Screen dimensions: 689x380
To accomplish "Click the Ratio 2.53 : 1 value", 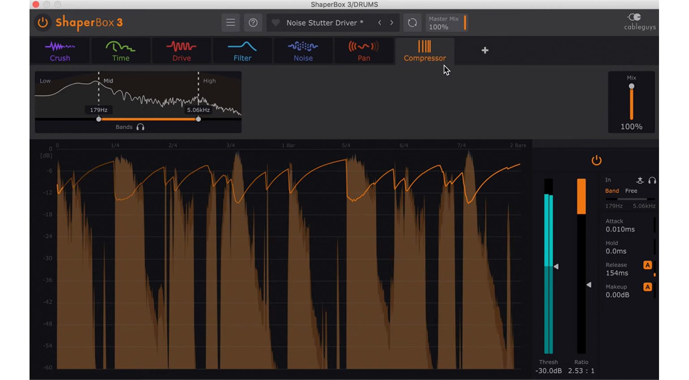I will 581,371.
